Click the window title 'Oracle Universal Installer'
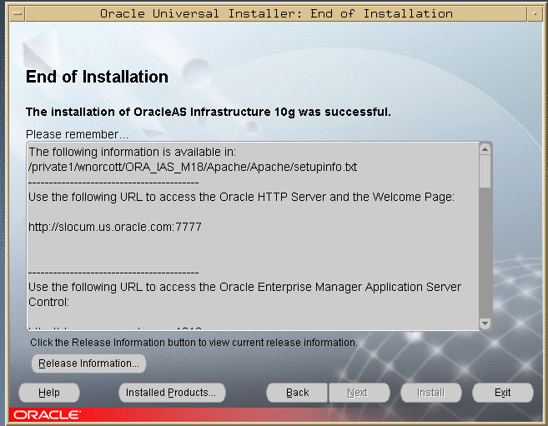548x426 pixels. point(276,13)
